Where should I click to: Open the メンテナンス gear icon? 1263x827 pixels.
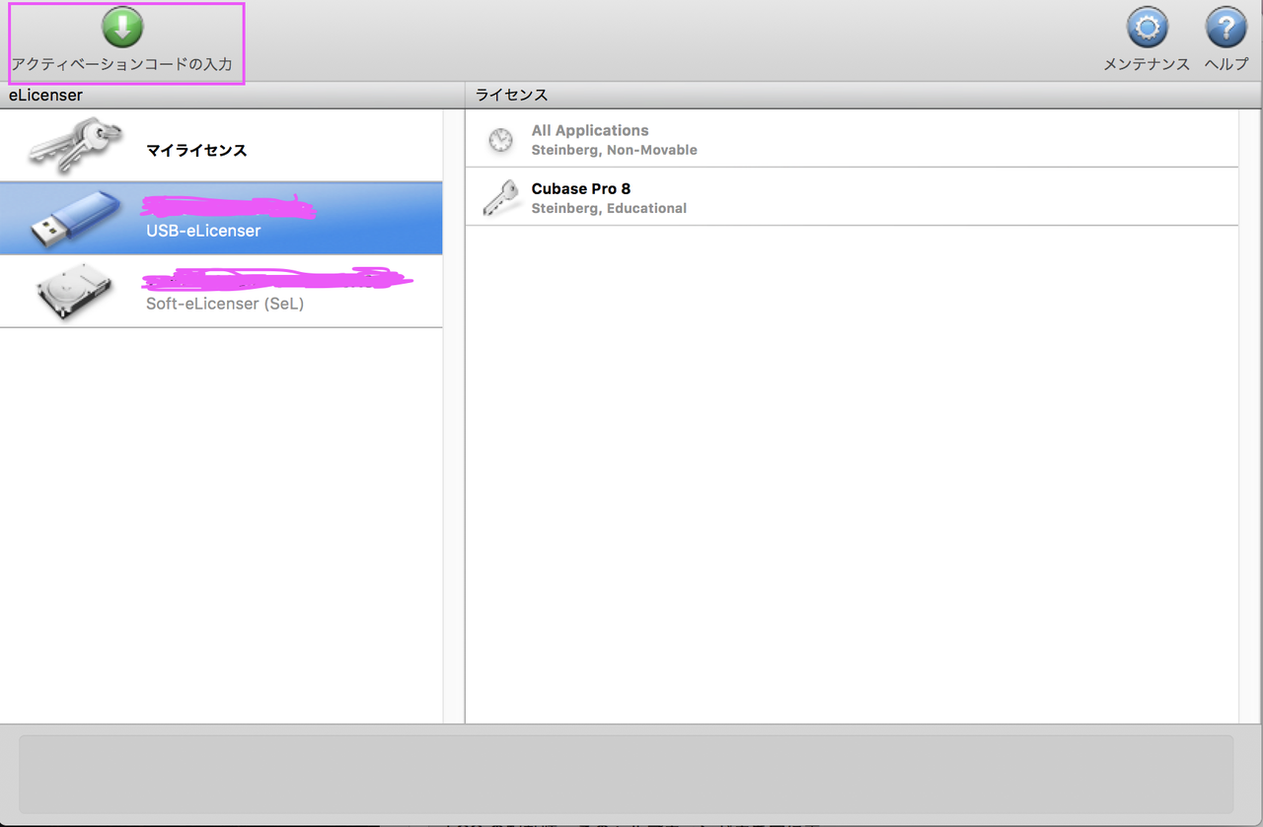point(1147,28)
